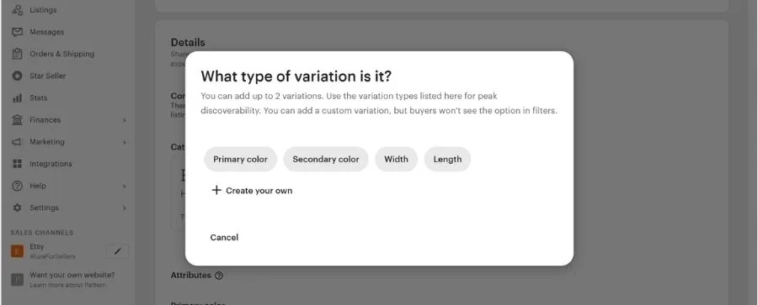The height and width of the screenshot is (305, 758).
Task: Open the Messages envelope icon
Action: click(18, 32)
